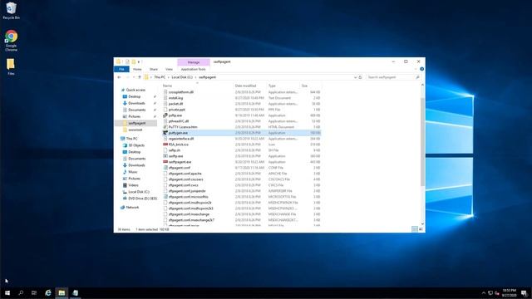Open Pictures under Quick access

(134, 116)
